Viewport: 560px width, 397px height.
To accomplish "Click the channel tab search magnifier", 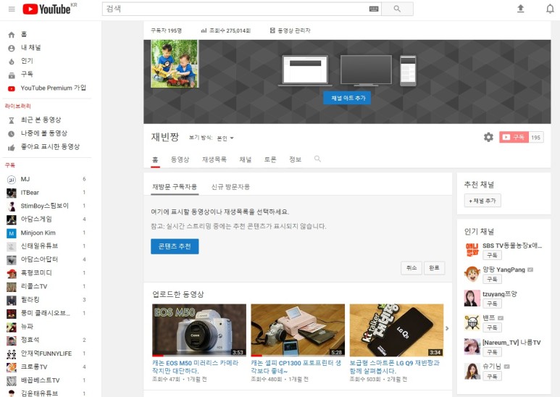I will coord(317,159).
